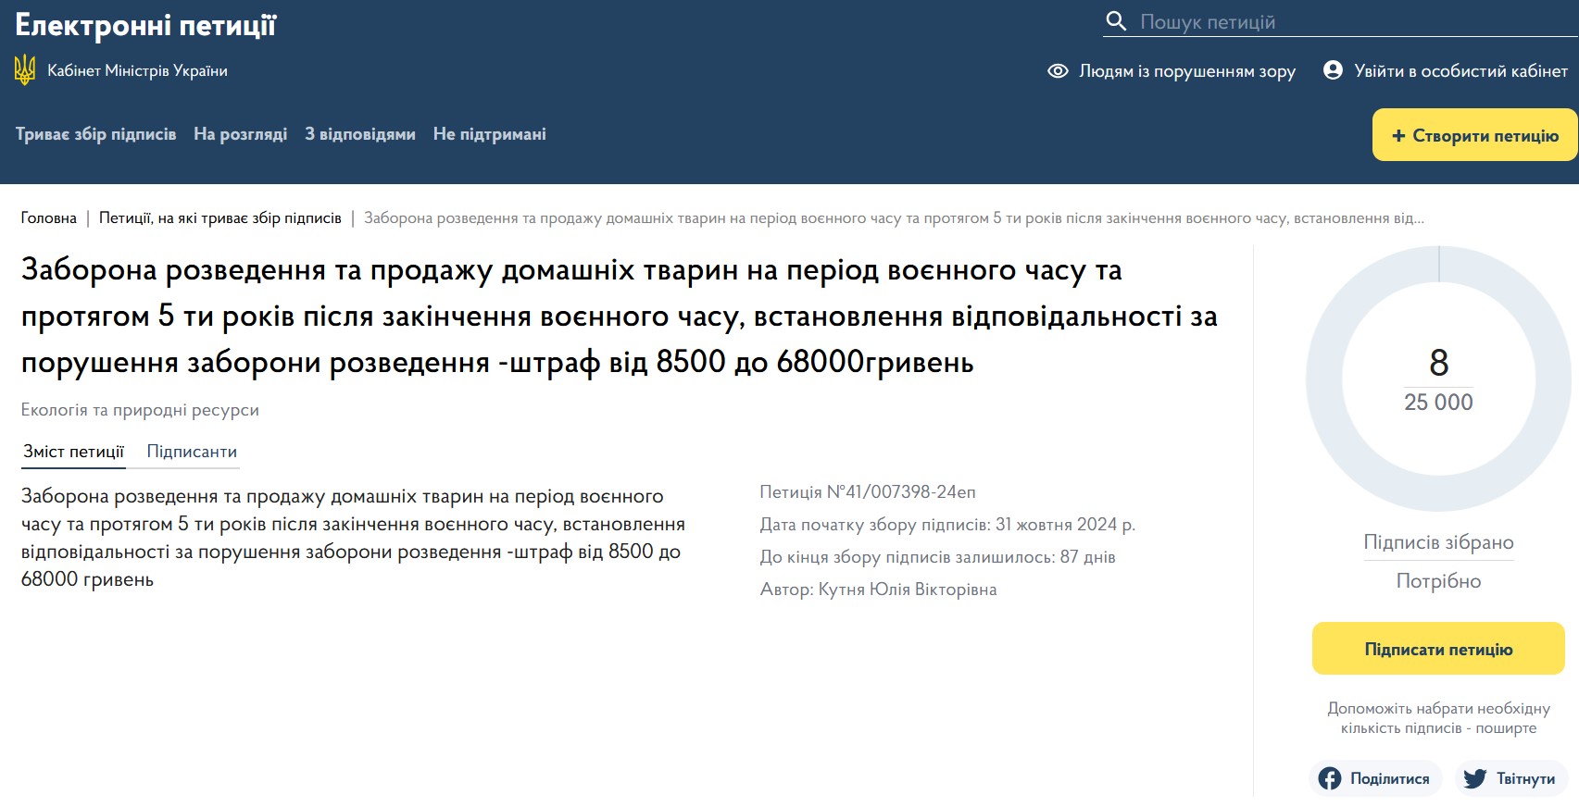Click the Facebook icon to share

click(1330, 778)
